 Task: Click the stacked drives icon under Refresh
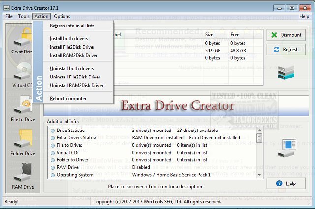[286, 72]
